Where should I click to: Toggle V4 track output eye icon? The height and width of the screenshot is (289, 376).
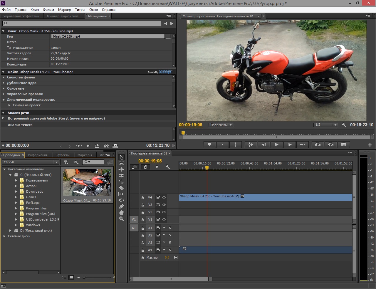pos(164,197)
